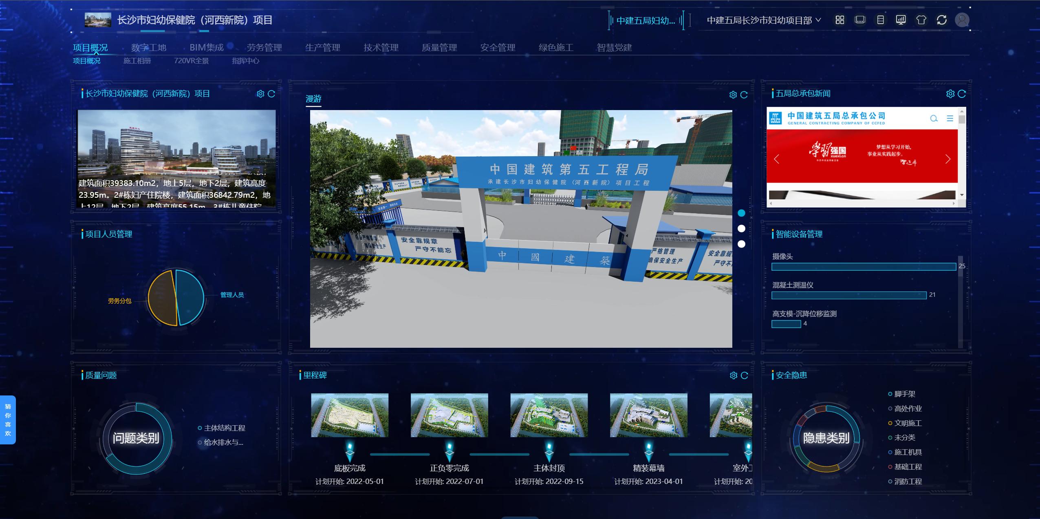
Task: Click the 主体封顶 milestone diamond marker
Action: [x=549, y=451]
